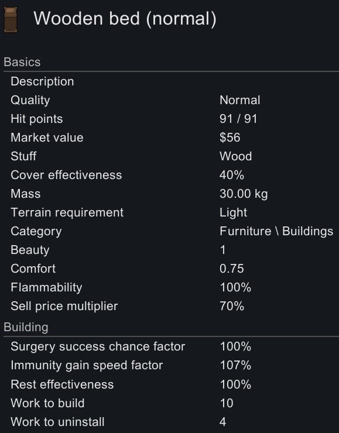Click the Terrain requirement row

[x=172, y=212]
